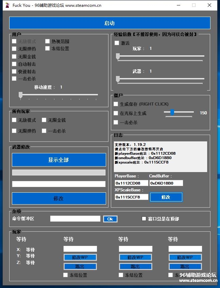220x288 pixels.
Task: Click white weapon input field
Action: tap(59, 184)
